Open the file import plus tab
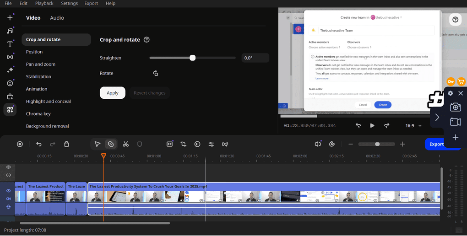 coord(10,17)
